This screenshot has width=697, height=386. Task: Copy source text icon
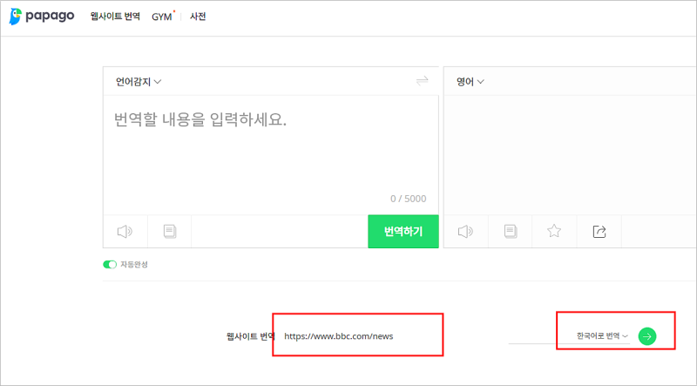[x=170, y=231]
